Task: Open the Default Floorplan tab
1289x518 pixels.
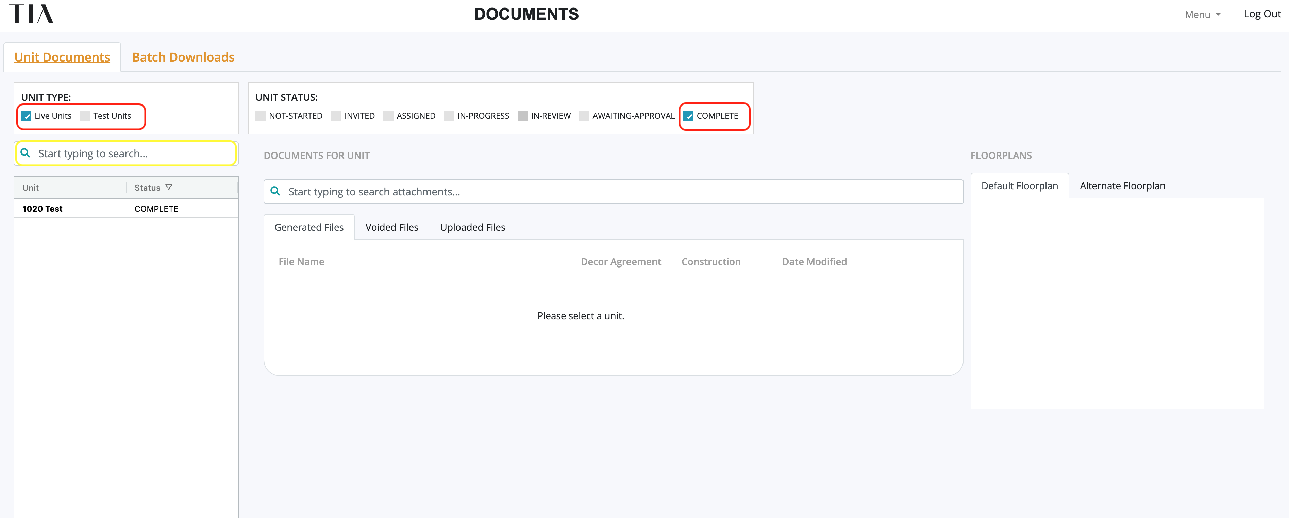Action: pos(1020,186)
